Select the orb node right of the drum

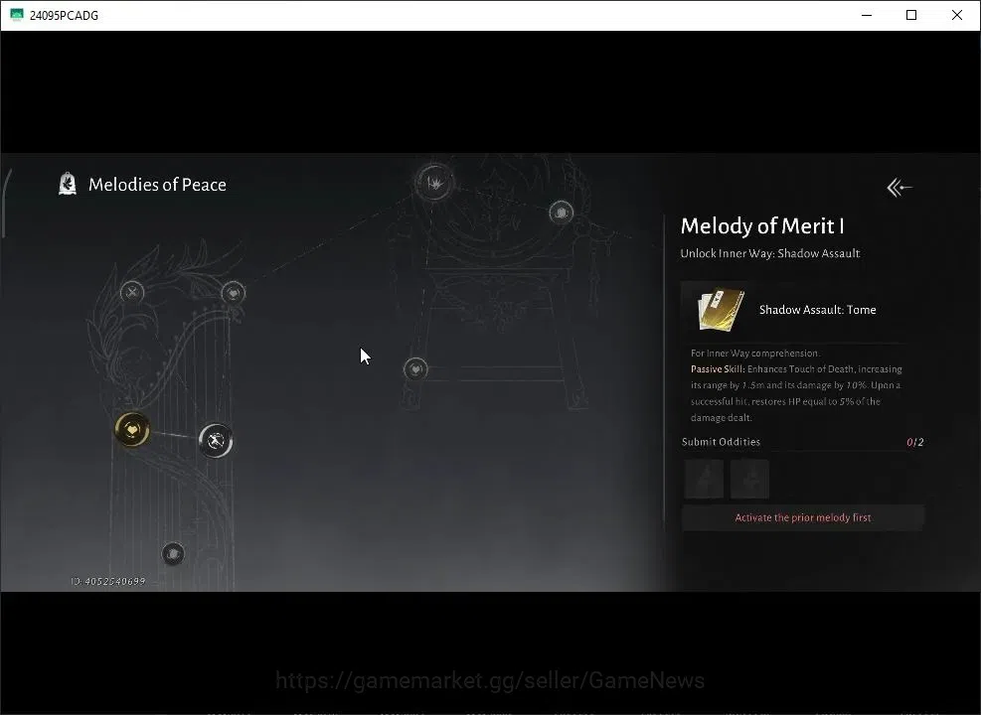pyautogui.click(x=562, y=213)
